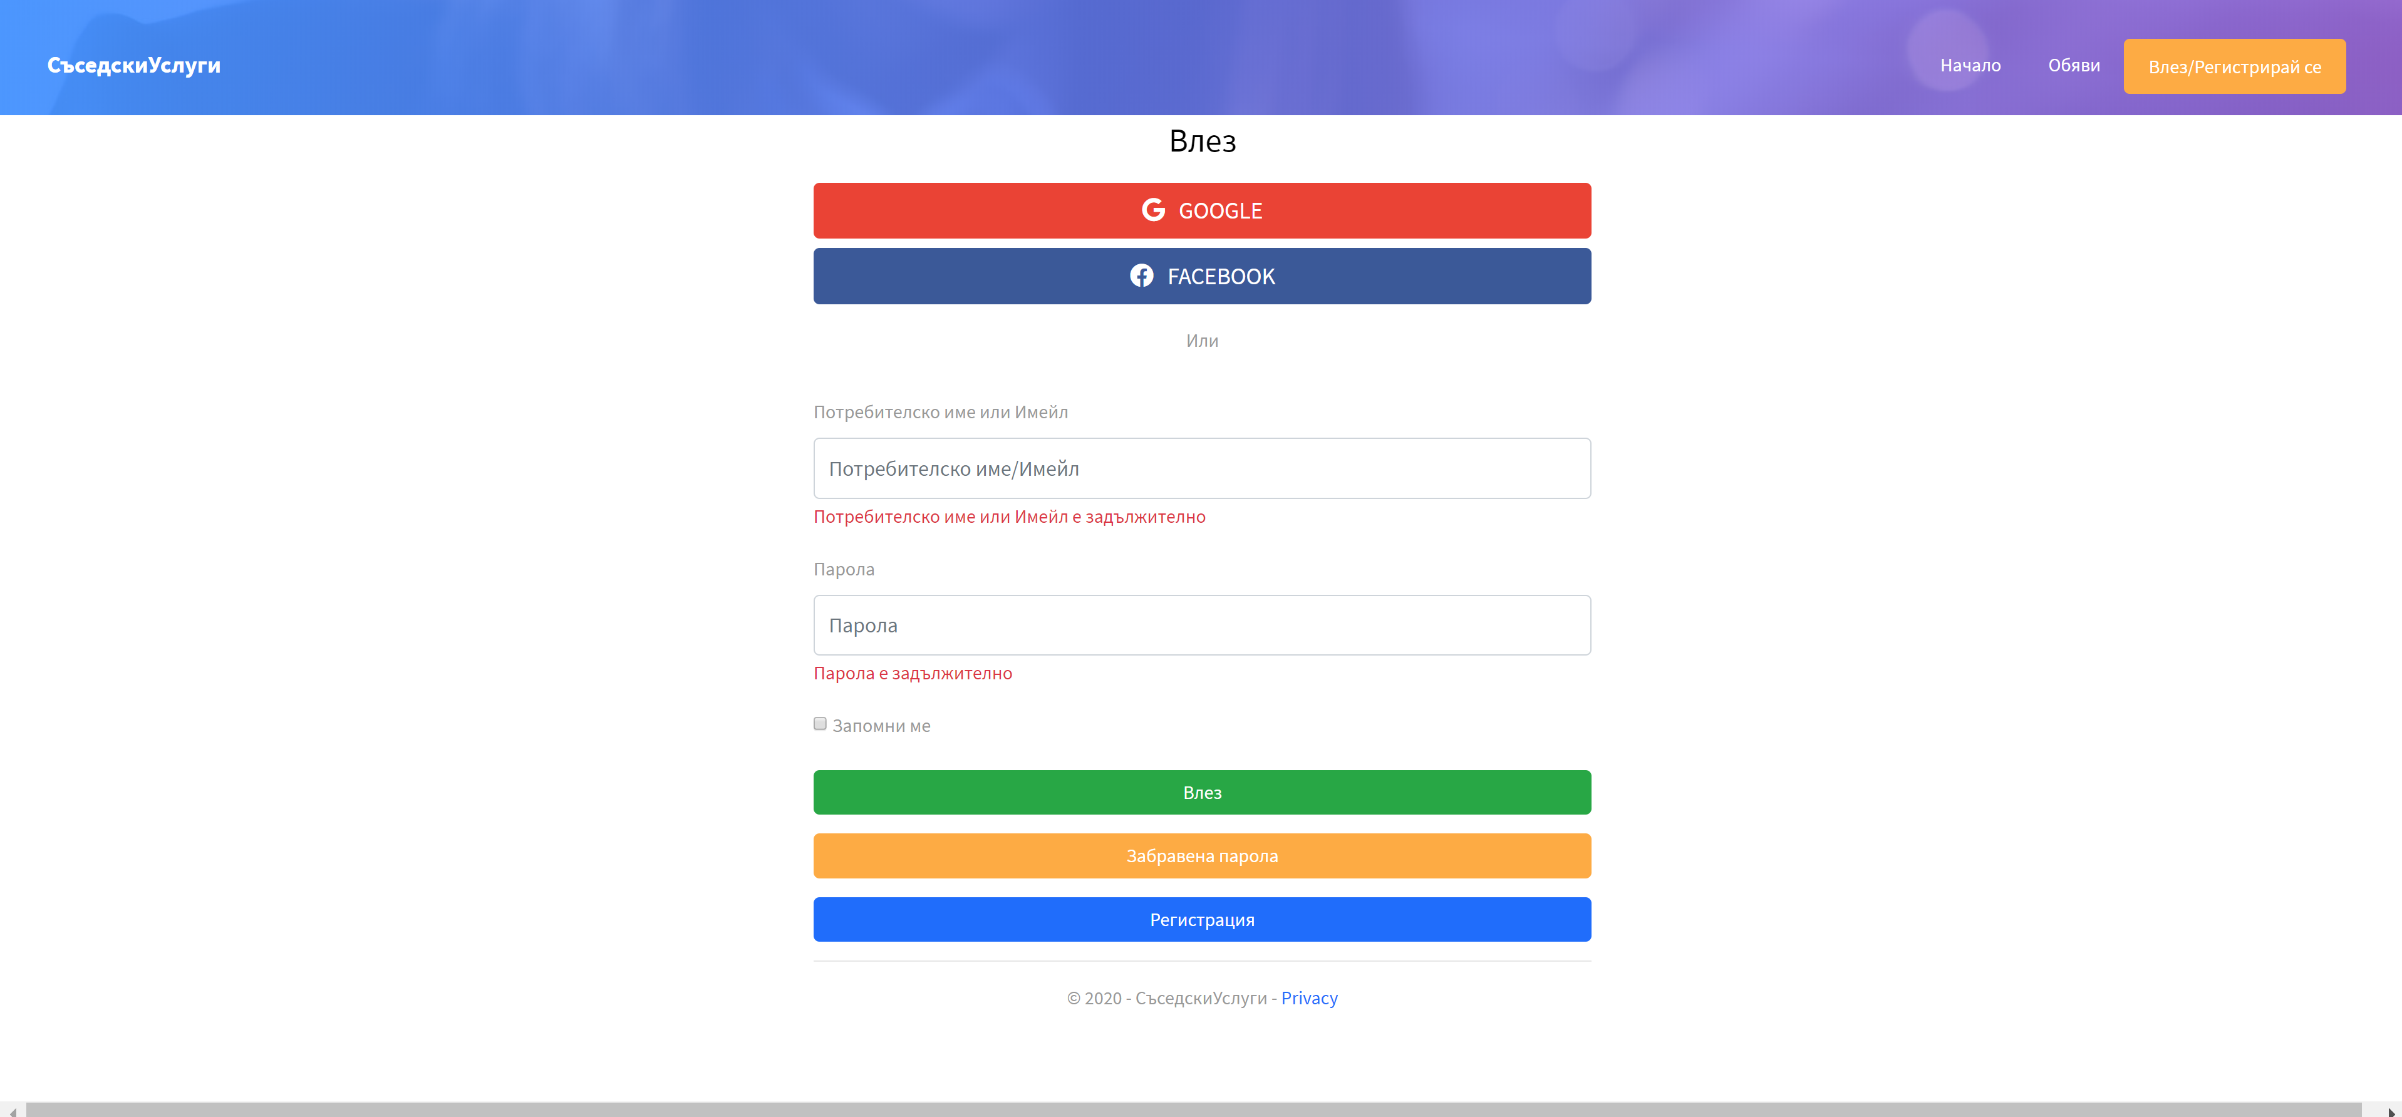Focus the Потребителско име/Имейл input field
Viewport: 2402px width, 1117px height.
[1201, 468]
